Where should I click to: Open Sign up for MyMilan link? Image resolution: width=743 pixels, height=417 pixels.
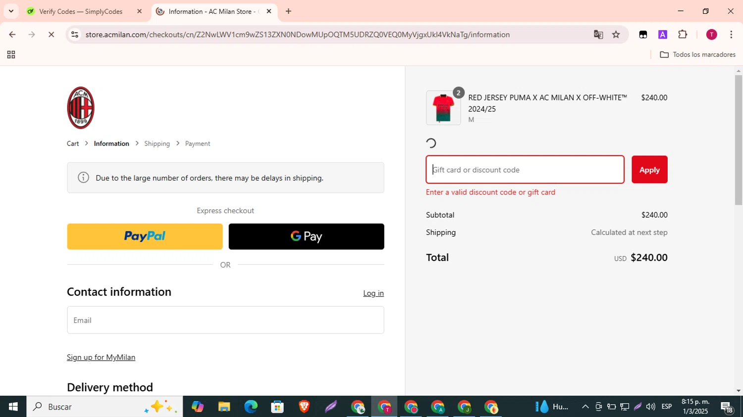[x=101, y=357]
